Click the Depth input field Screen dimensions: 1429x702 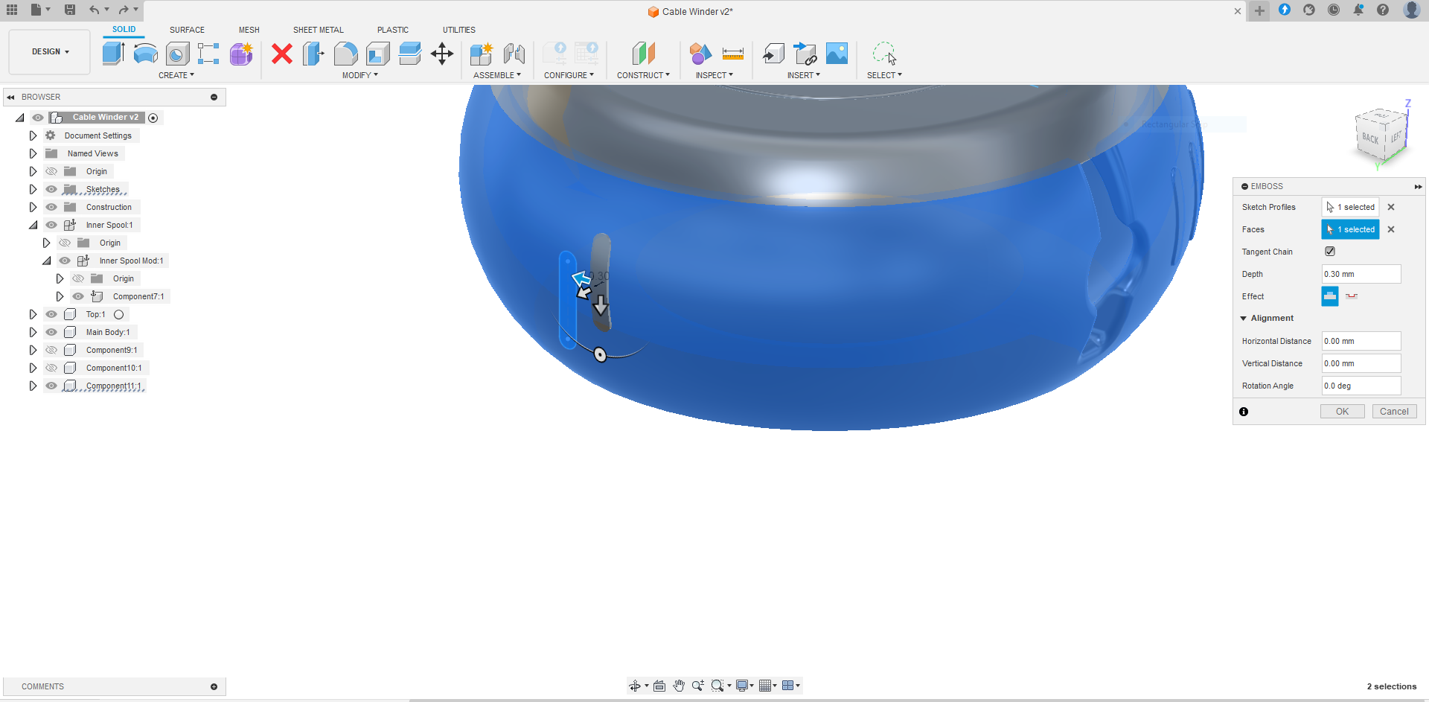tap(1361, 274)
